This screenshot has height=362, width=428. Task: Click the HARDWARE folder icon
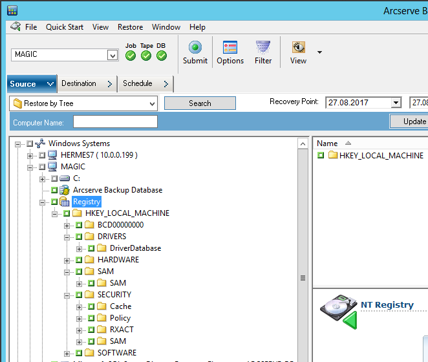[x=89, y=260]
